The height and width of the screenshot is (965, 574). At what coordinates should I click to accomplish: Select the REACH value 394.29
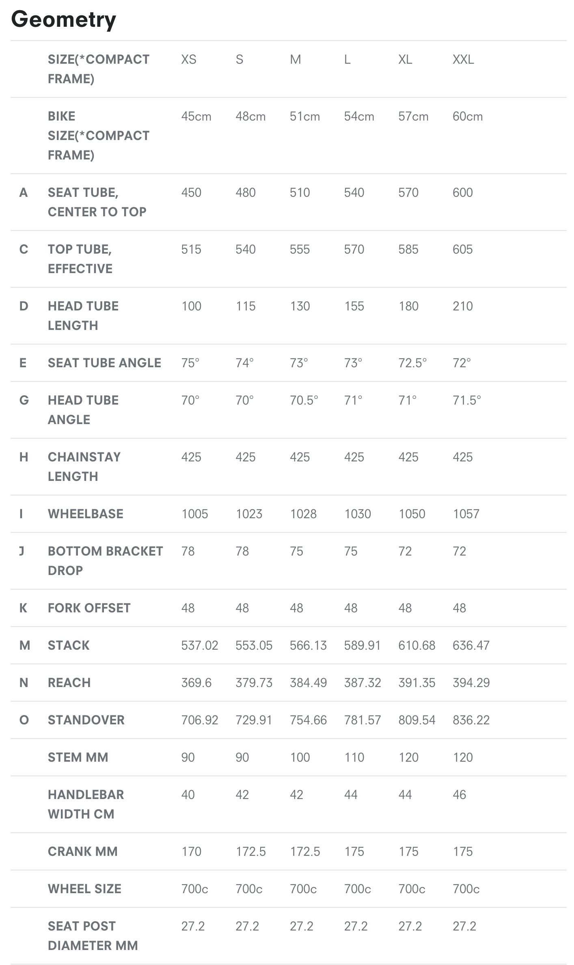coord(471,683)
